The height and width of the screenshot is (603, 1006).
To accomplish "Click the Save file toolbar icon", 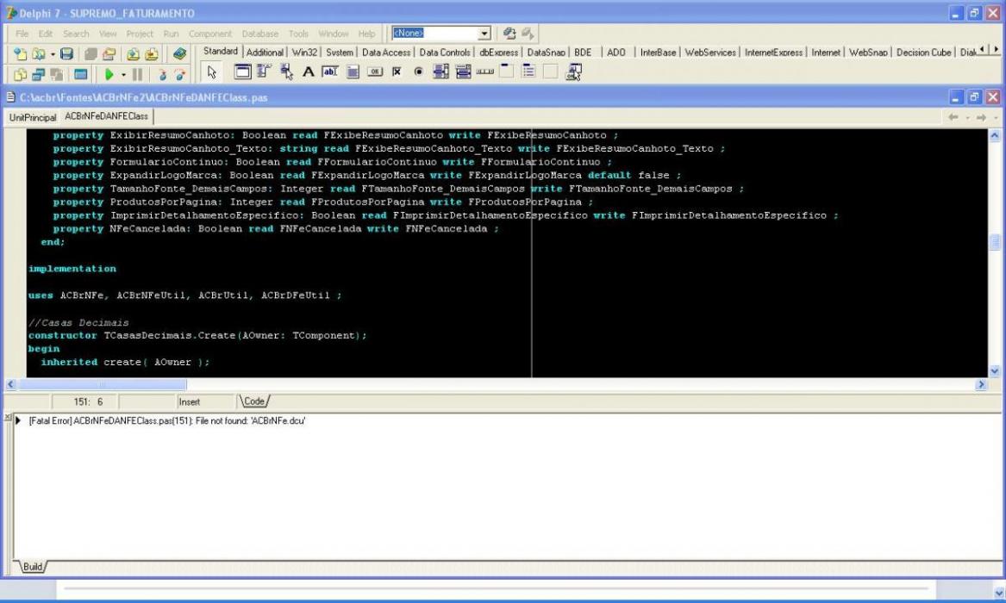I will pos(66,54).
